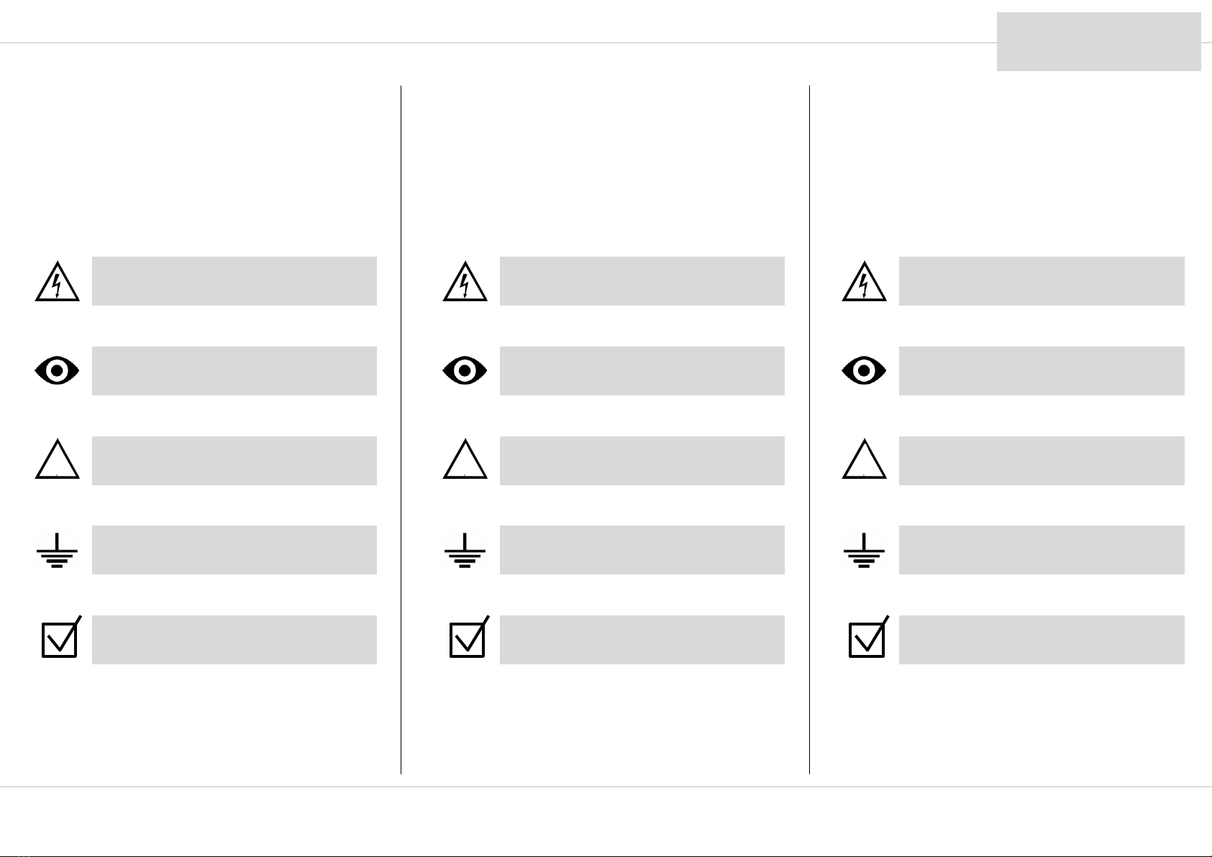Click gray box beside right column ground symbol
Screen dimensions: 1212x857
pos(1042,550)
